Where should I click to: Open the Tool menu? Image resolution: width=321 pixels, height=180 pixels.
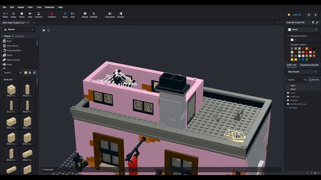(39, 7)
